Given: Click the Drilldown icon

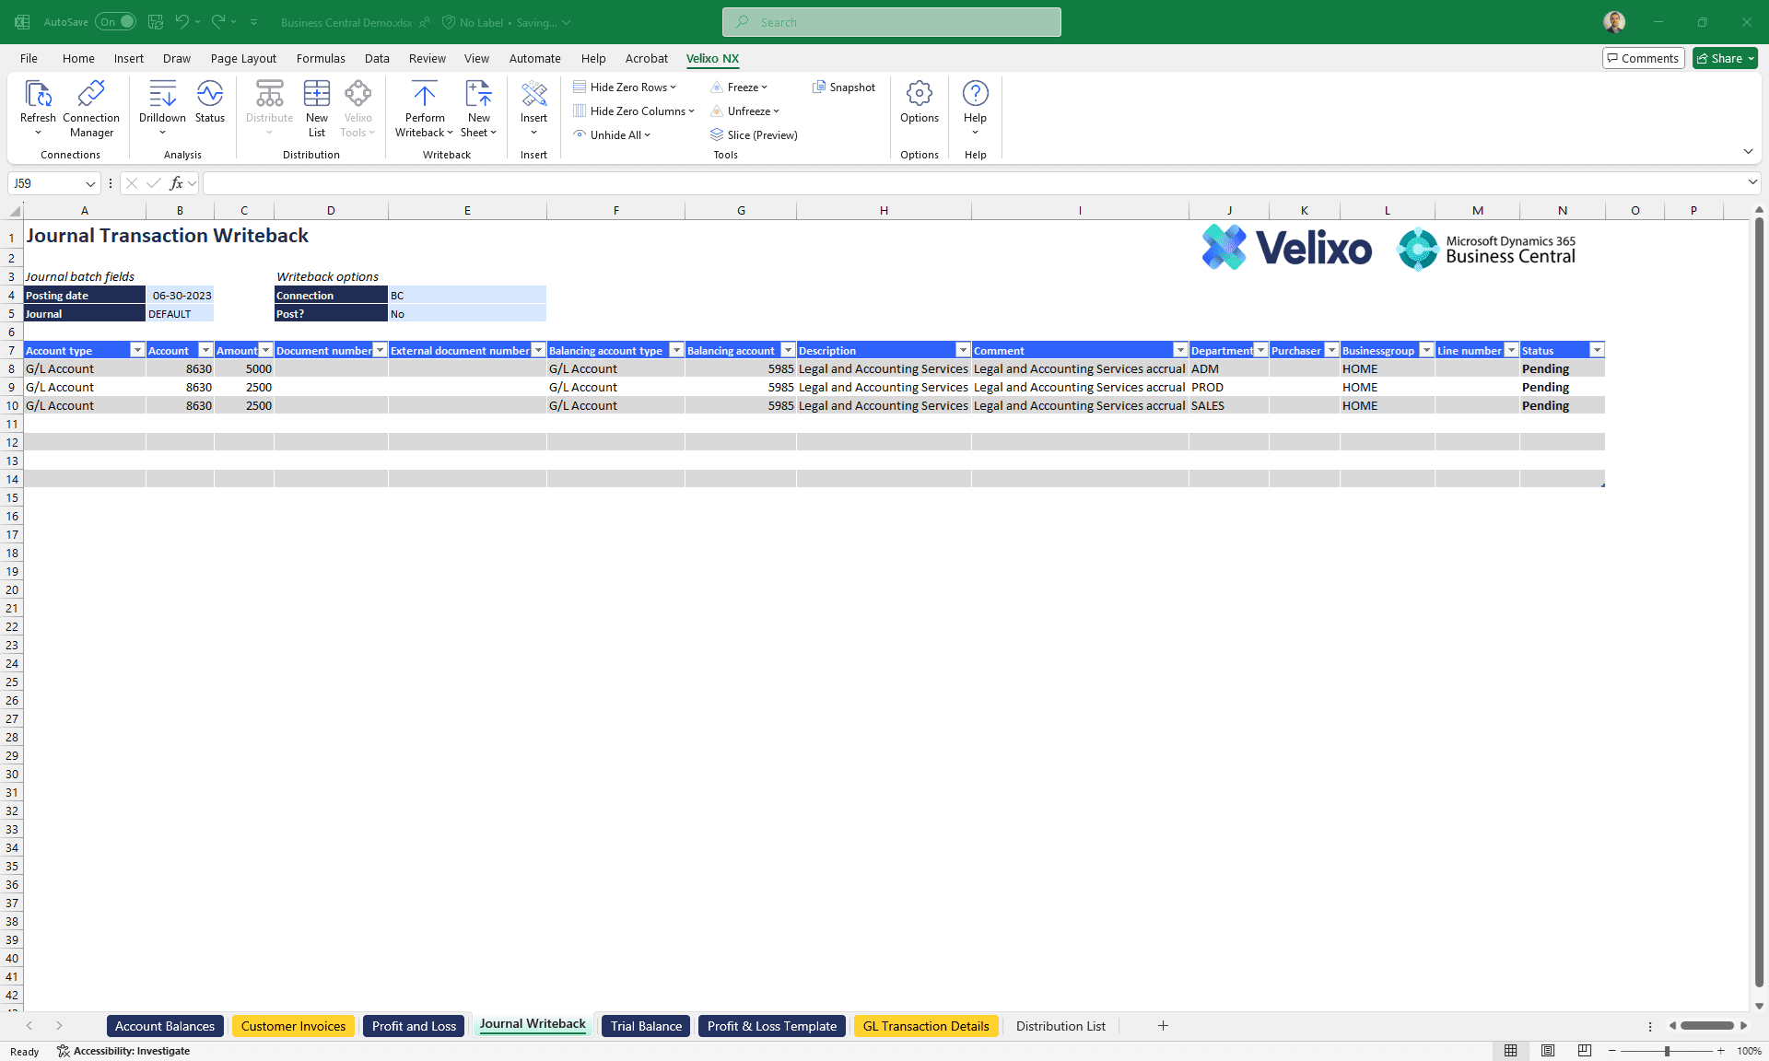Looking at the screenshot, I should (x=162, y=95).
